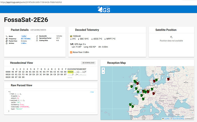The image size is (197, 122).
Task: Click the browser URL address field
Action: [88, 2]
